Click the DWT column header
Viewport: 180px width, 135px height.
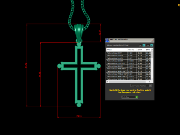141,49
